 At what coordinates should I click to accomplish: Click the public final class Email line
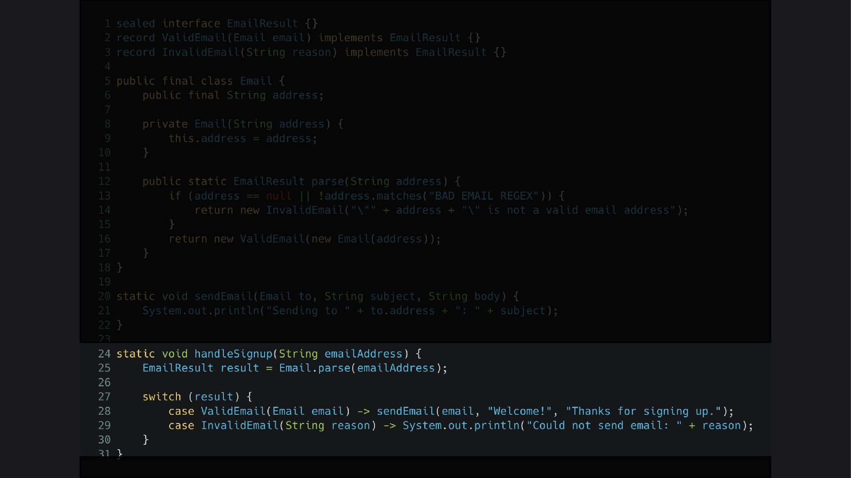[201, 81]
